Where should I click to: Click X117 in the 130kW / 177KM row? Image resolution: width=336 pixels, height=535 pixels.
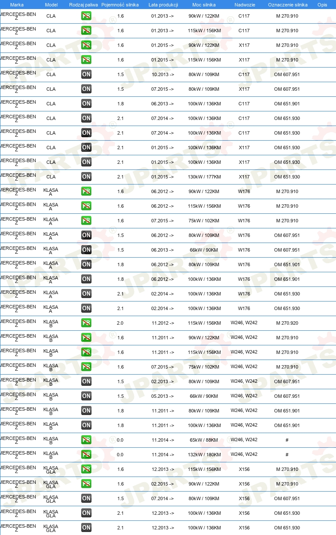point(244,177)
